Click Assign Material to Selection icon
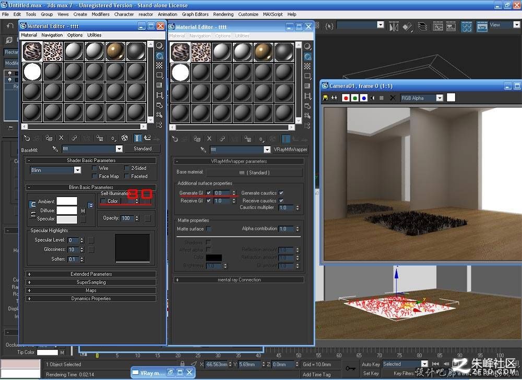The image size is (522, 380). coord(49,138)
